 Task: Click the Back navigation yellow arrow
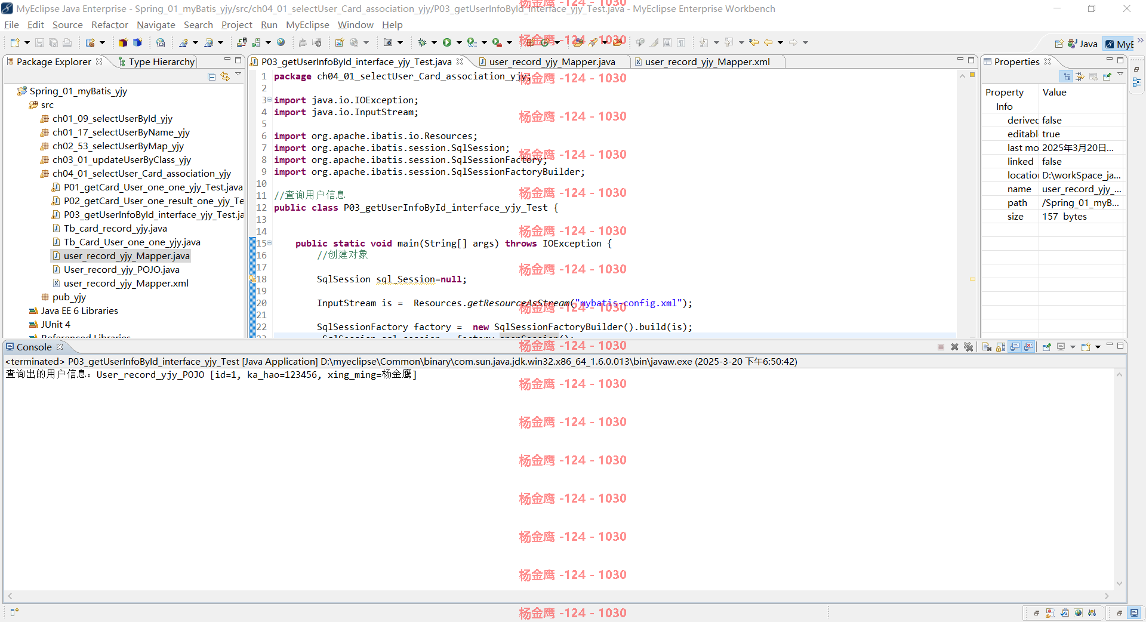[x=768, y=42]
